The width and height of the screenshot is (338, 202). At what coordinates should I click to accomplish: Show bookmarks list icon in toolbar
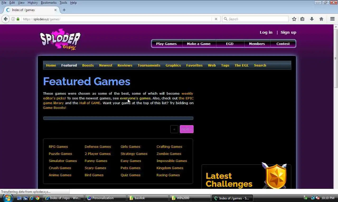302,19
